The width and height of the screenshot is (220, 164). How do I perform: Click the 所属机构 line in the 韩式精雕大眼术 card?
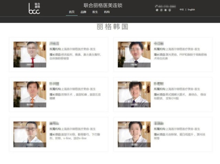[177, 89]
